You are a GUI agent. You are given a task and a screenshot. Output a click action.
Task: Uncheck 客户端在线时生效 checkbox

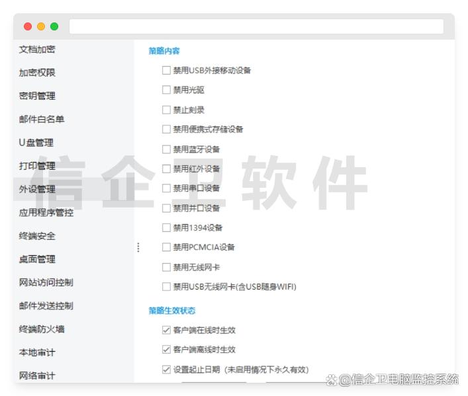coord(166,330)
